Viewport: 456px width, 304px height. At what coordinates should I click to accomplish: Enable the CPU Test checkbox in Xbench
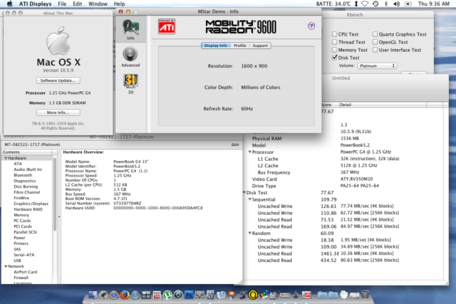(x=334, y=34)
